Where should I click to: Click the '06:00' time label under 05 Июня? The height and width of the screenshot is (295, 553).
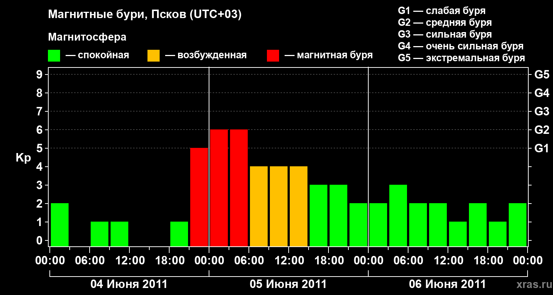tap(249, 260)
